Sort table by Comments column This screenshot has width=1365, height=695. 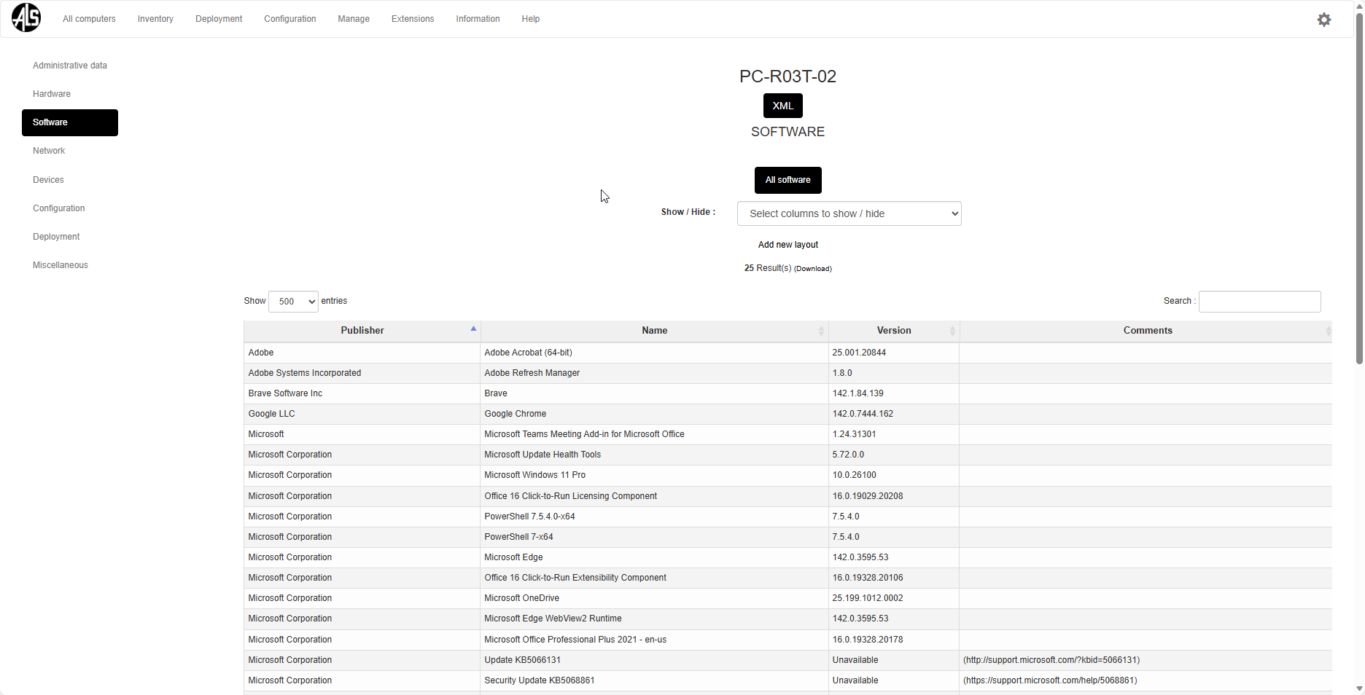pos(1147,331)
